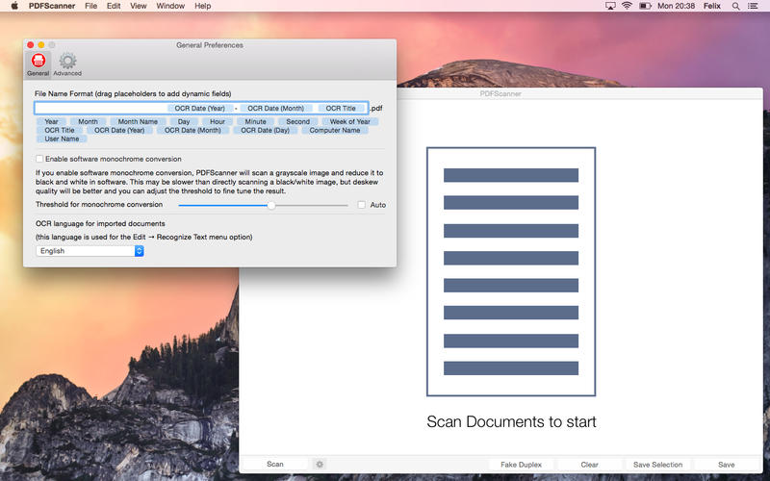770x481 pixels.
Task: Click the Wi-Fi status icon
Action: coord(627,6)
